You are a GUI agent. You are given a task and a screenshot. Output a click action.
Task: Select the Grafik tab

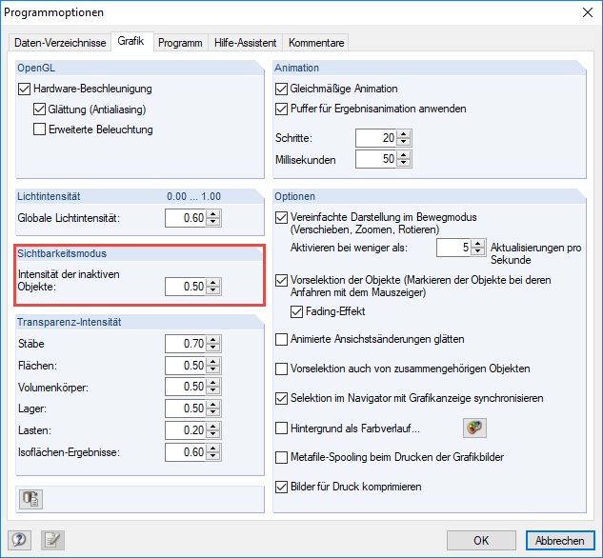pyautogui.click(x=131, y=41)
